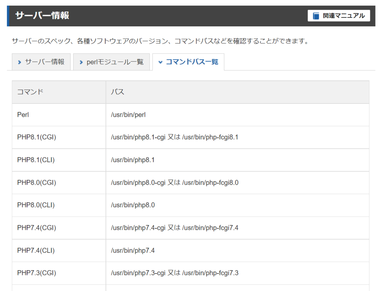Select the PHP8.1(CLI) command cell
Screen dimensions: 380x291
click(x=59, y=160)
